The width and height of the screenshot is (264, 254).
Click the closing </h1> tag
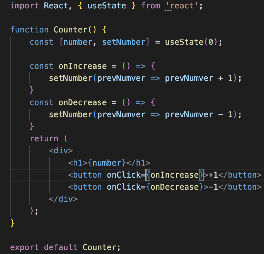point(138,163)
